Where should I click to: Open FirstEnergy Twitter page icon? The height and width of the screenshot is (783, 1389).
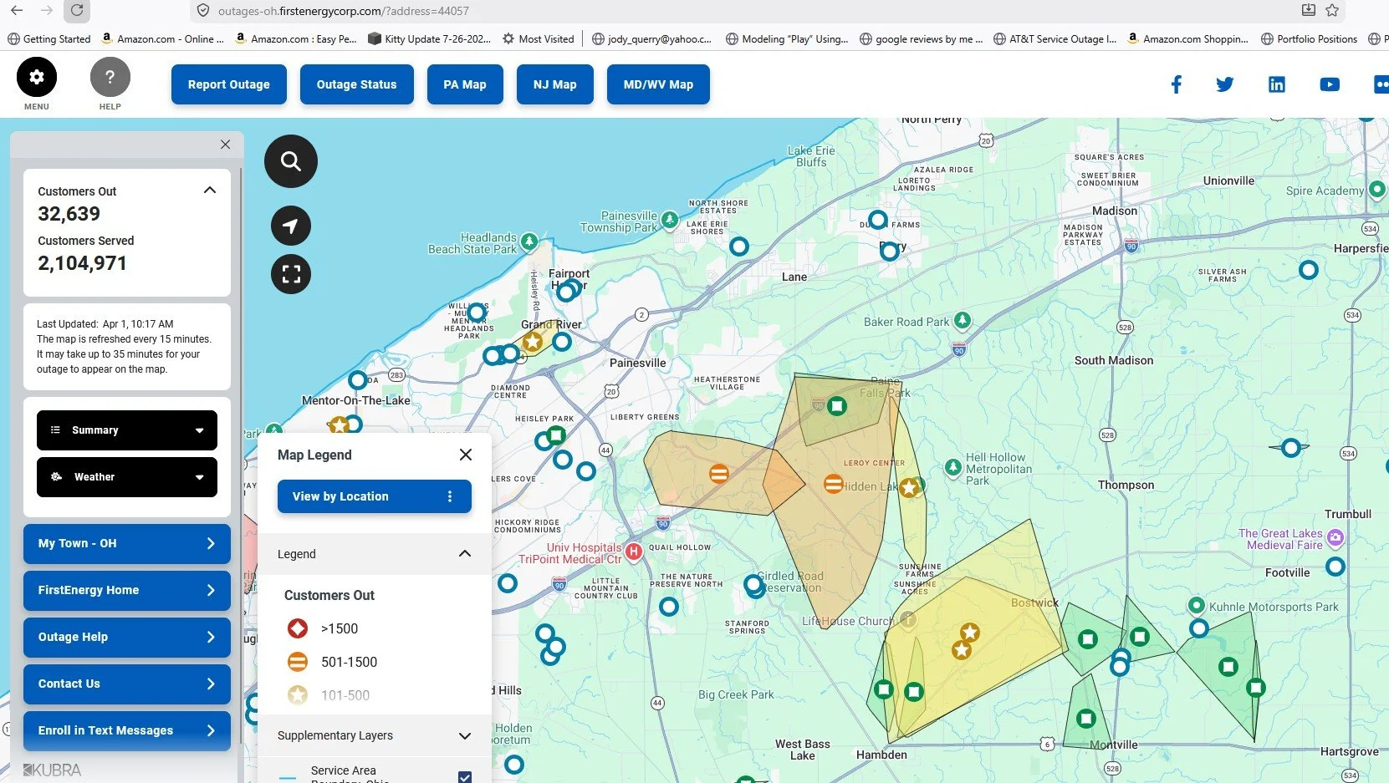[1225, 84]
